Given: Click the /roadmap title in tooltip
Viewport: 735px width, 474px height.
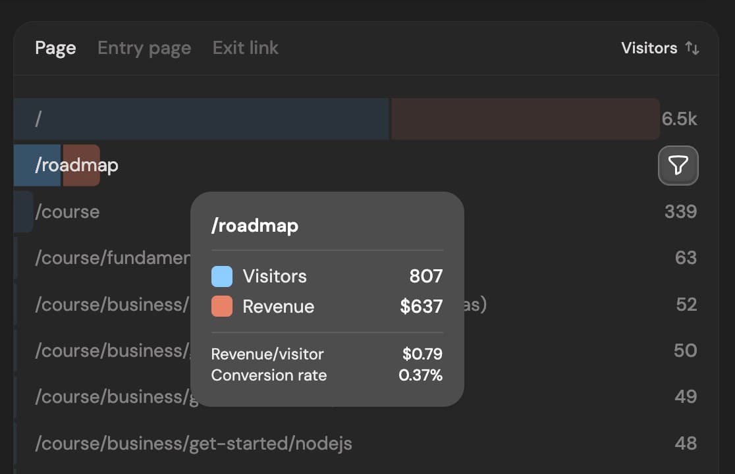Looking at the screenshot, I should (254, 226).
